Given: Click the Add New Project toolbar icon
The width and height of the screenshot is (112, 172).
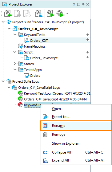Looking at the screenshot, I should [8, 14].
